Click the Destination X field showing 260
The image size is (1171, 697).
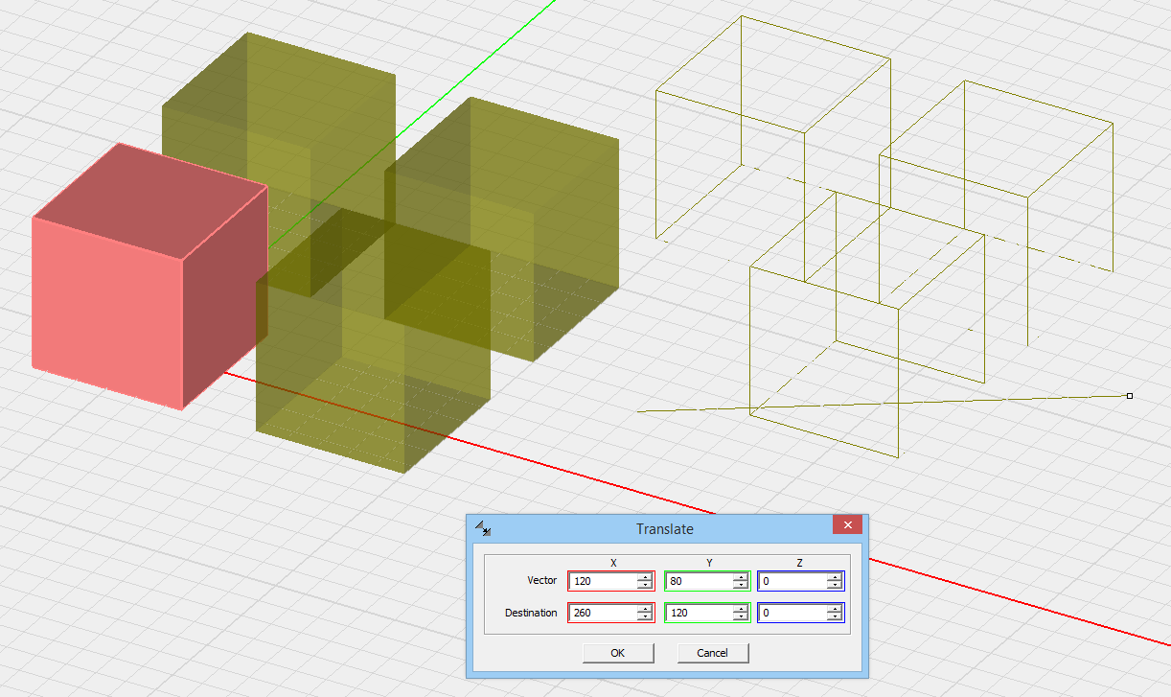click(x=602, y=613)
